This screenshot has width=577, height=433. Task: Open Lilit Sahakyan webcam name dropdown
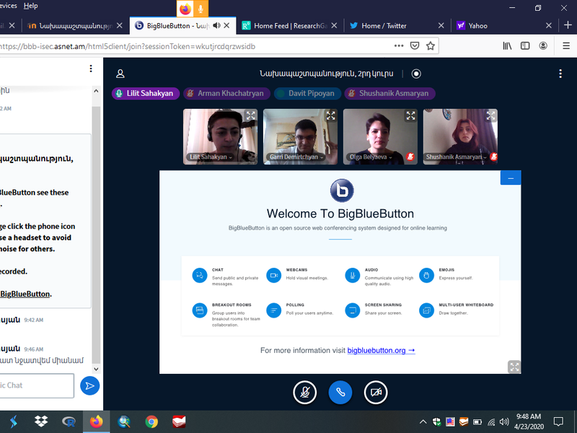211,157
